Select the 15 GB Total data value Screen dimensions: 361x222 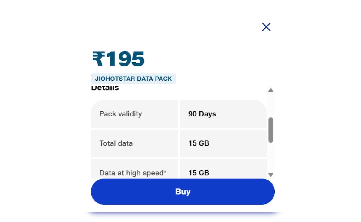coord(199,143)
